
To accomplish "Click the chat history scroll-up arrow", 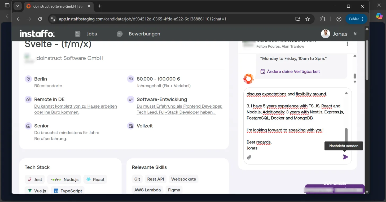I will click(x=355, y=56).
